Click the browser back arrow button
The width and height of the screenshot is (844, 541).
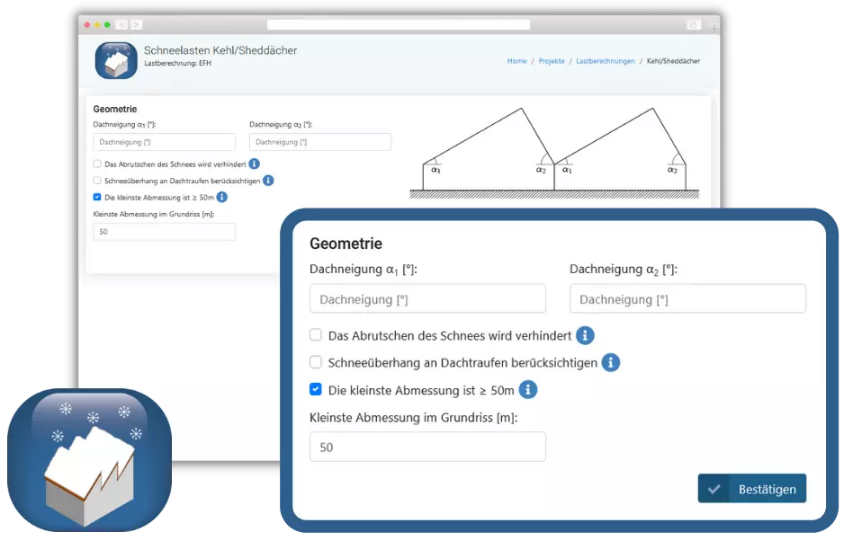tap(123, 24)
